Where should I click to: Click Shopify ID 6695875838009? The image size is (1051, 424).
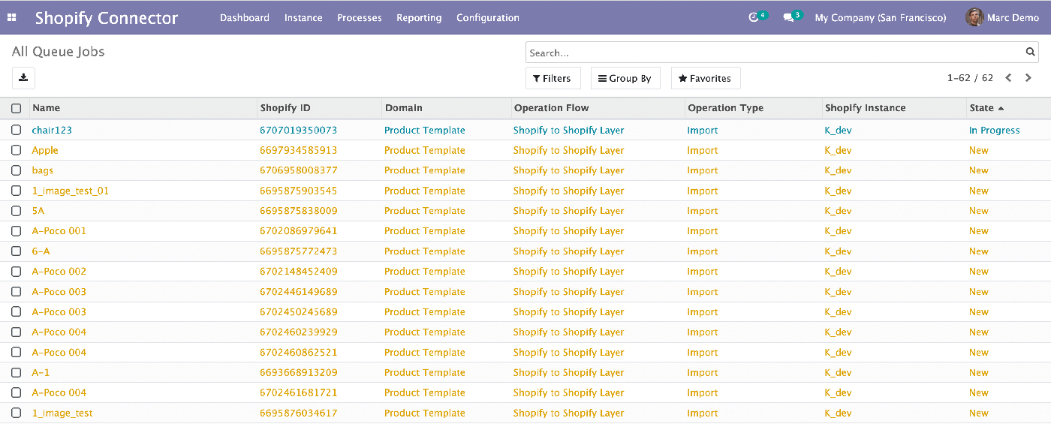[299, 211]
